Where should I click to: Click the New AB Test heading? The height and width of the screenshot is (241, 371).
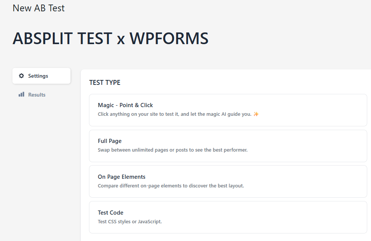(38, 8)
